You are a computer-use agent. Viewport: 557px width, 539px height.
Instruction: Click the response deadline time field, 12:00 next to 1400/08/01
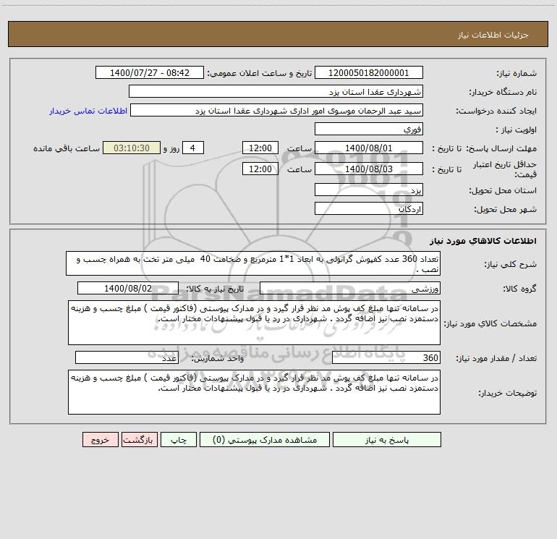pyautogui.click(x=260, y=148)
